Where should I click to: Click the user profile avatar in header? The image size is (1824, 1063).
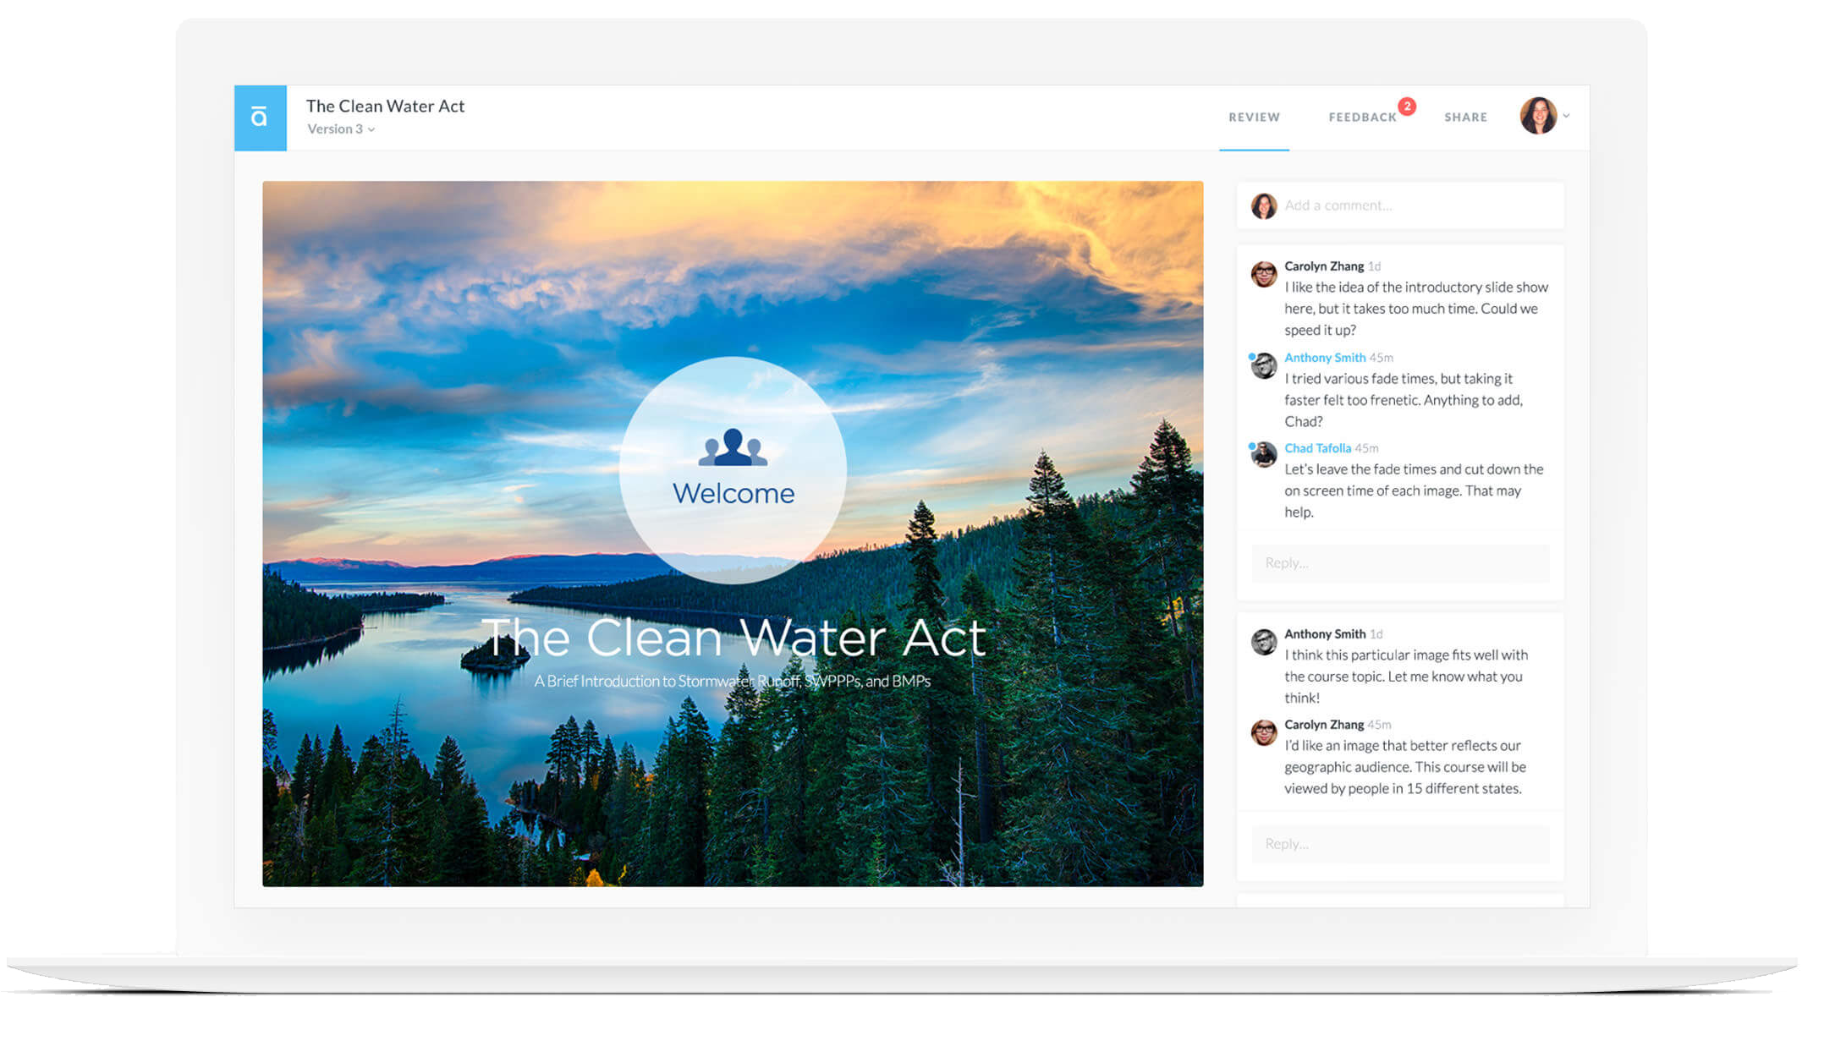pyautogui.click(x=1537, y=116)
